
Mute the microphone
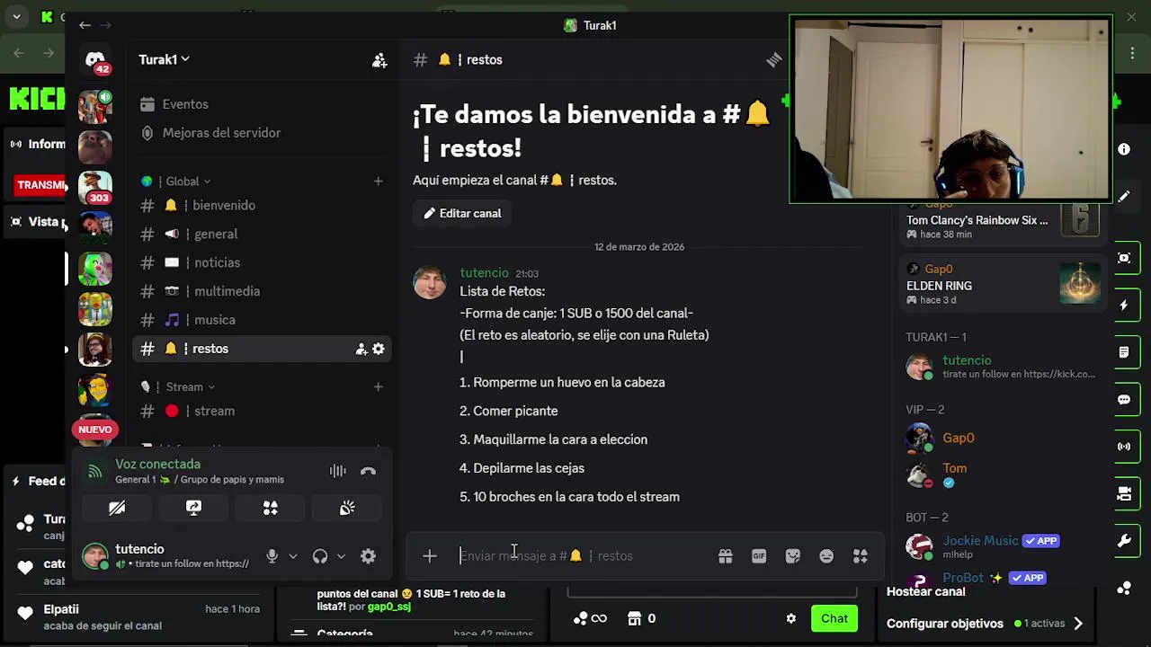coord(272,556)
